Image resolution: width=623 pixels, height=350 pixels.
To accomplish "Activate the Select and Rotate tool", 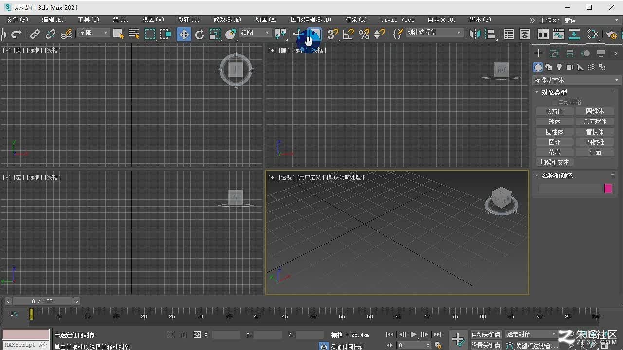I will tap(200, 34).
